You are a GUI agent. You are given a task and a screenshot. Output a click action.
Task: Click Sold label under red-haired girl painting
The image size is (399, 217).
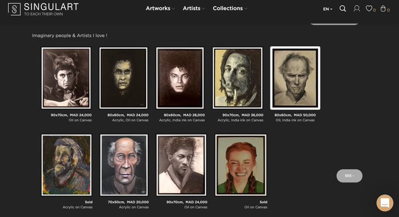263,202
